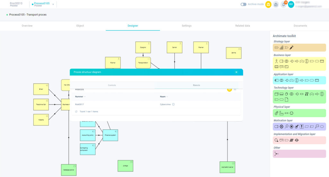The height and width of the screenshot is (177, 329).
Task: Close the Proces structuur diagram dialog
Action: [x=236, y=72]
